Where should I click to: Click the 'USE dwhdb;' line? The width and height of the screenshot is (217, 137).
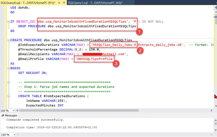tap(20, 7)
